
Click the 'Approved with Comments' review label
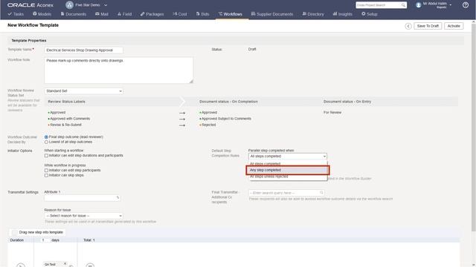(x=70, y=119)
